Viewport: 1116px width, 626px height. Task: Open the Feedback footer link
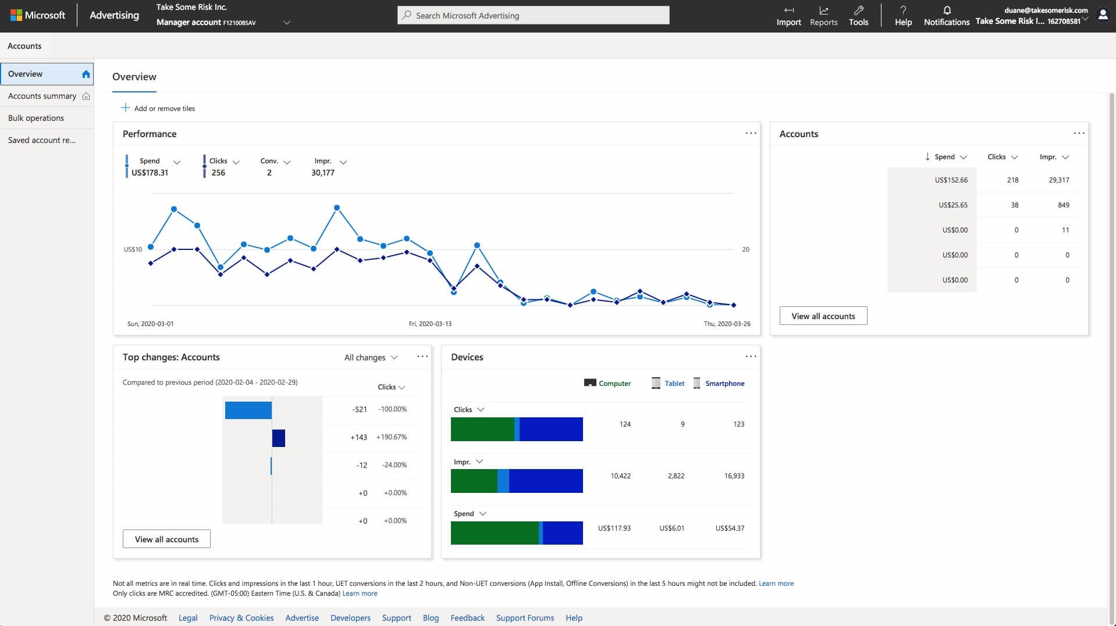pyautogui.click(x=467, y=618)
